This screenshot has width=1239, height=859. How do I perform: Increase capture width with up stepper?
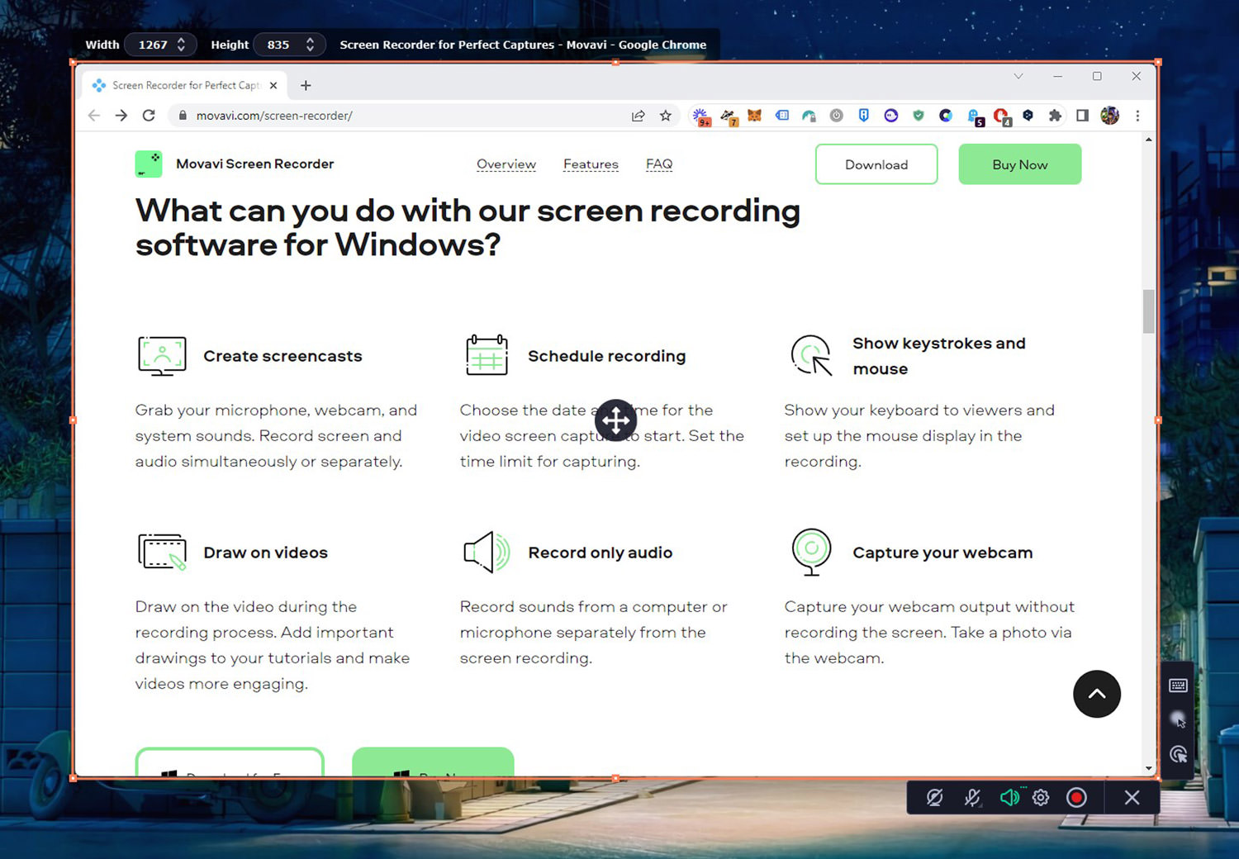181,40
